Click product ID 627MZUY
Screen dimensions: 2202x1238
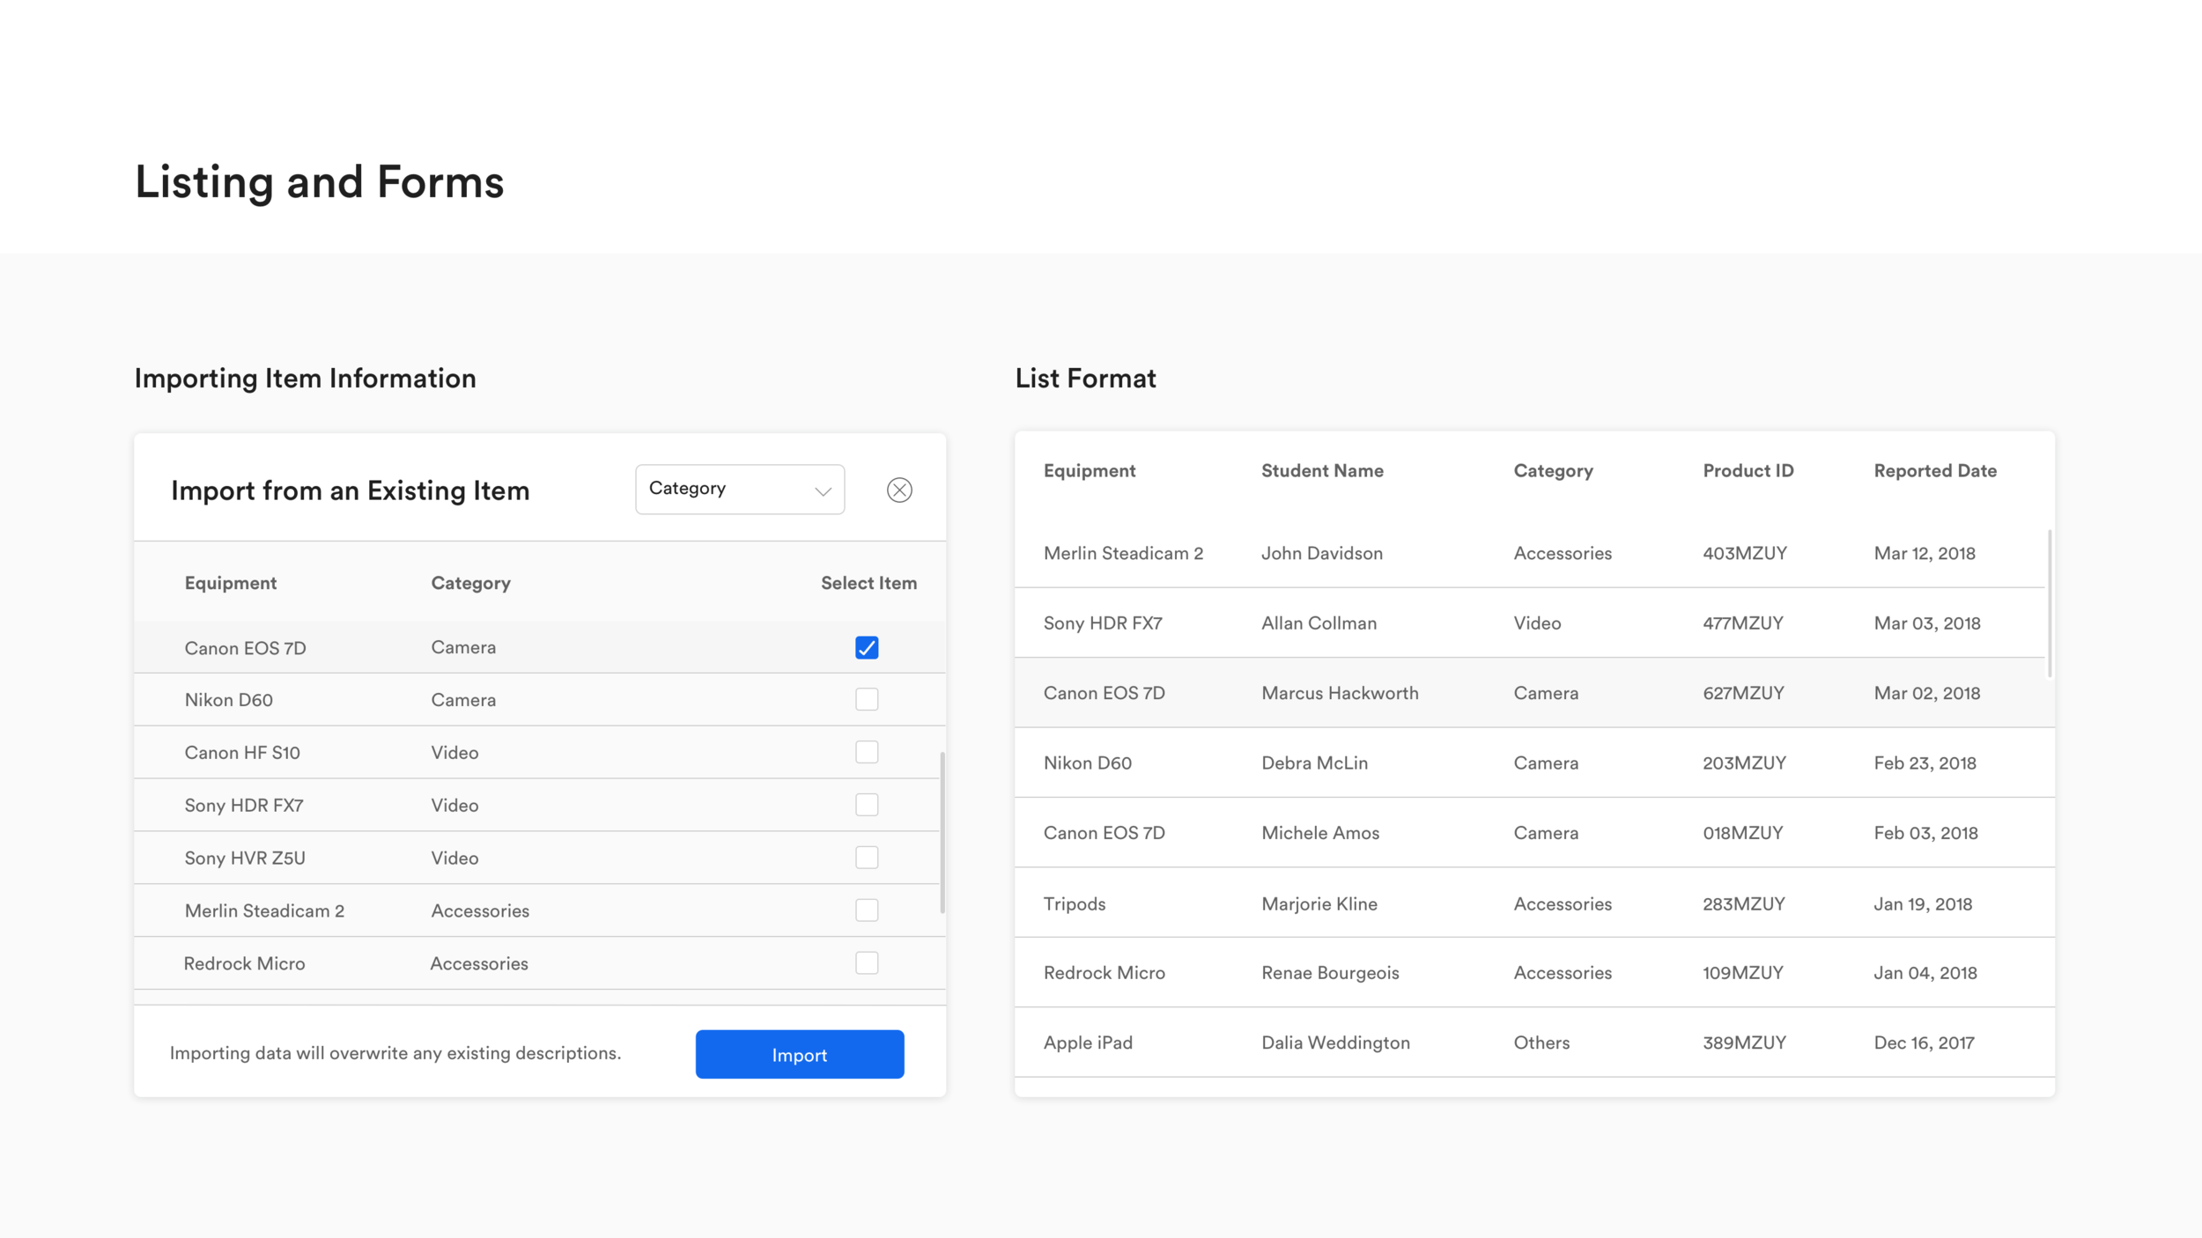click(1743, 693)
